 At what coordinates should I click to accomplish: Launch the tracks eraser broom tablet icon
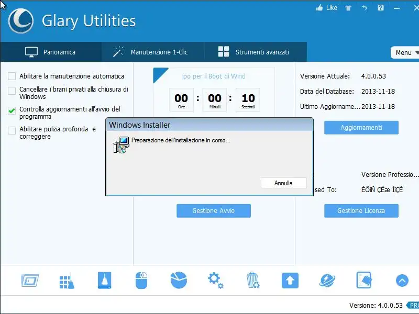[x=104, y=281]
